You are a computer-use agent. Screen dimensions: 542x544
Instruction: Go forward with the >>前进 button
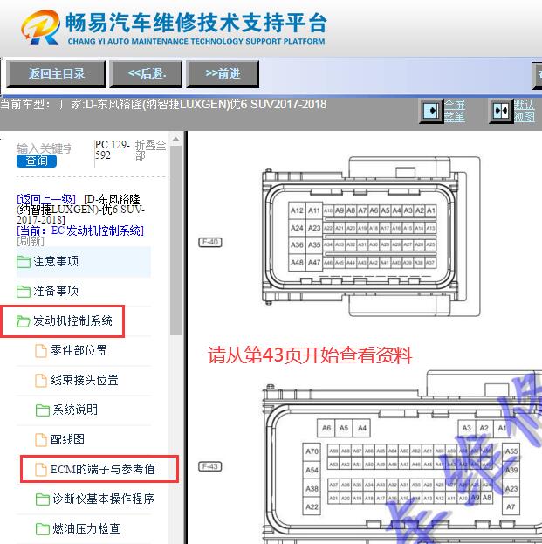[x=223, y=73]
